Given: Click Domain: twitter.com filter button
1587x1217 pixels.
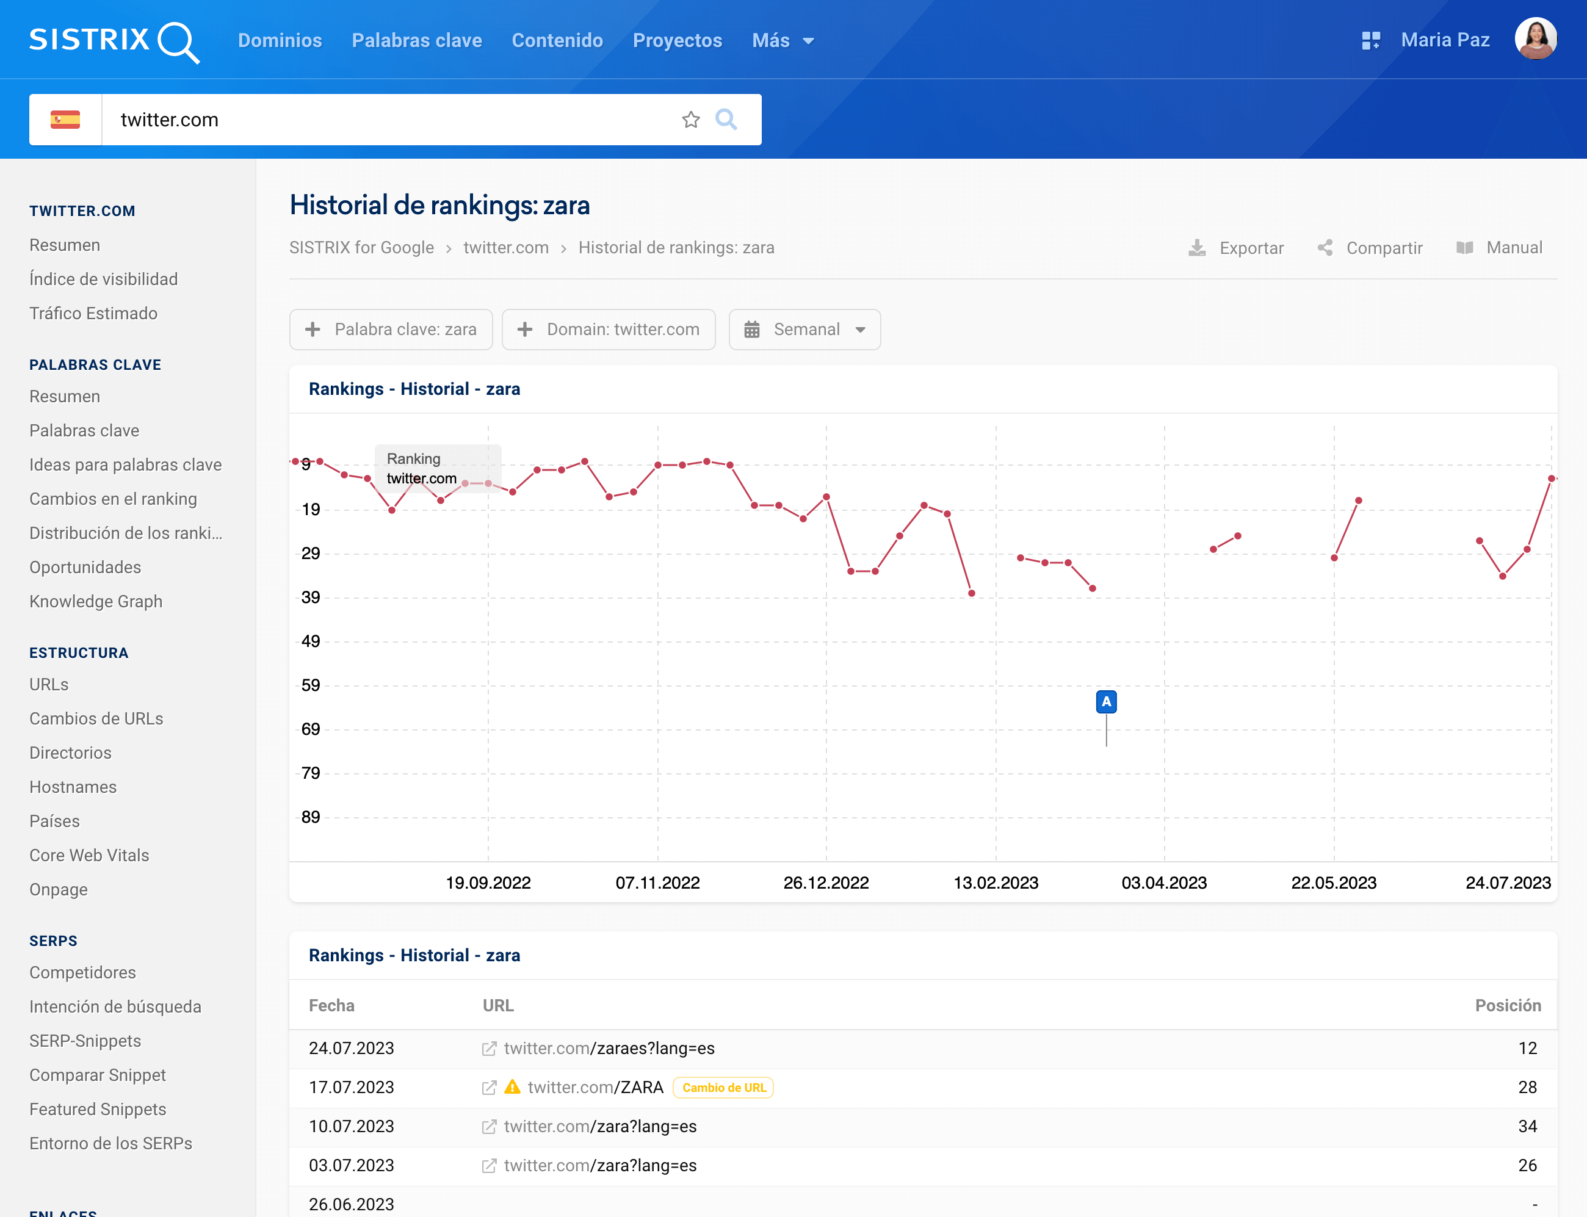Looking at the screenshot, I should 609,330.
